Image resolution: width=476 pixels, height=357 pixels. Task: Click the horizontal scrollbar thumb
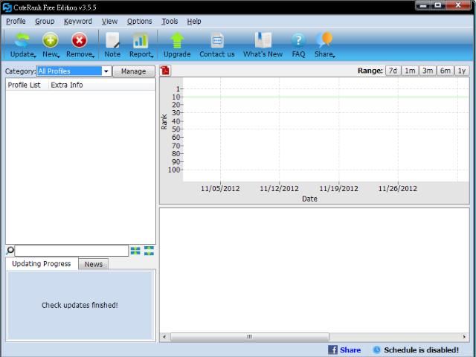coord(249,337)
